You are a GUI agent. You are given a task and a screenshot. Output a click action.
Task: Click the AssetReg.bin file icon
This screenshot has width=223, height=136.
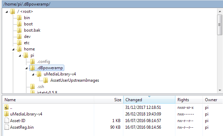pos(7,127)
